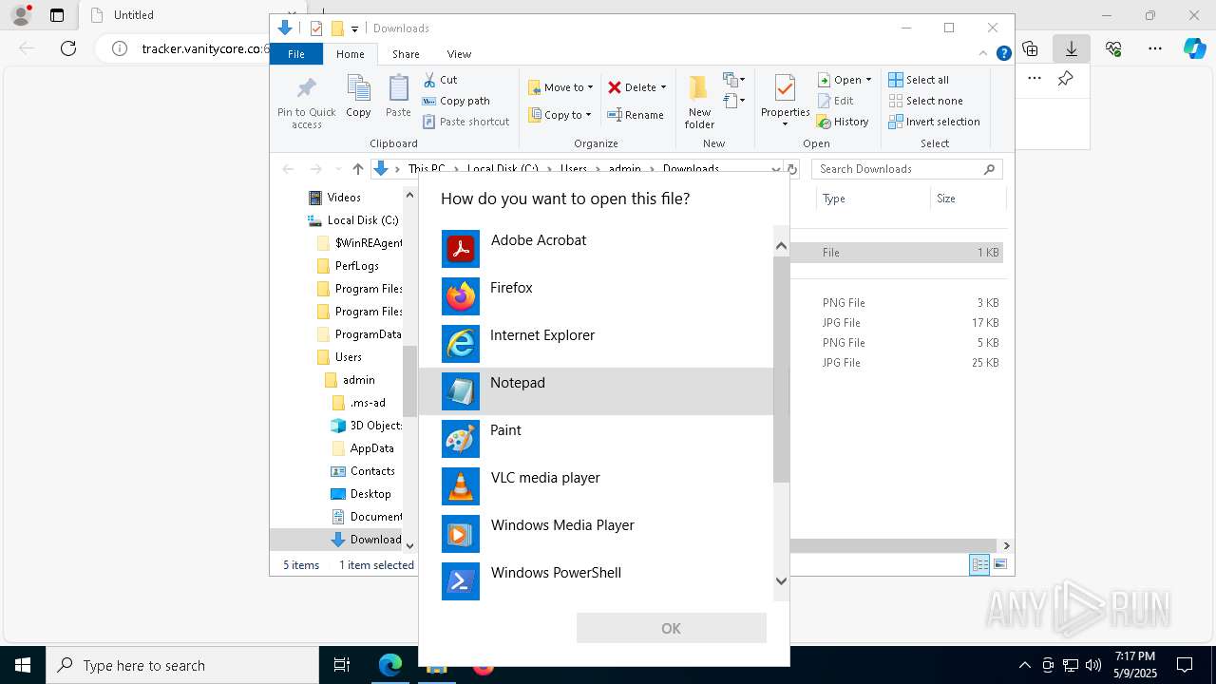Screen dimensions: 1216x684
Task: Click Select all in ribbon
Action: pos(919,80)
